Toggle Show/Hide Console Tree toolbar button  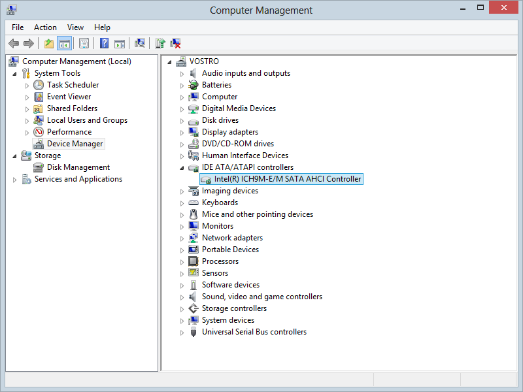point(64,43)
